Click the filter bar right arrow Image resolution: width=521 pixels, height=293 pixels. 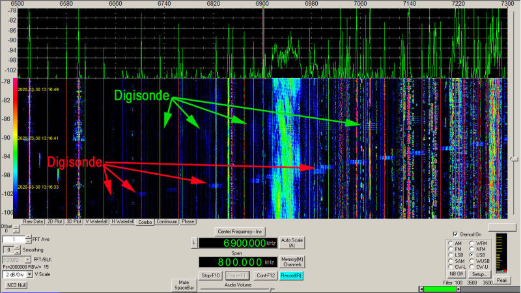pyautogui.click(x=459, y=289)
